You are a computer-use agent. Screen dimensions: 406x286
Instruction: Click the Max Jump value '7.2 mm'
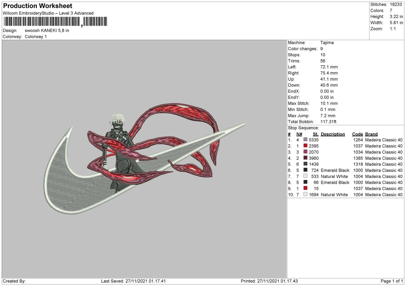328,116
